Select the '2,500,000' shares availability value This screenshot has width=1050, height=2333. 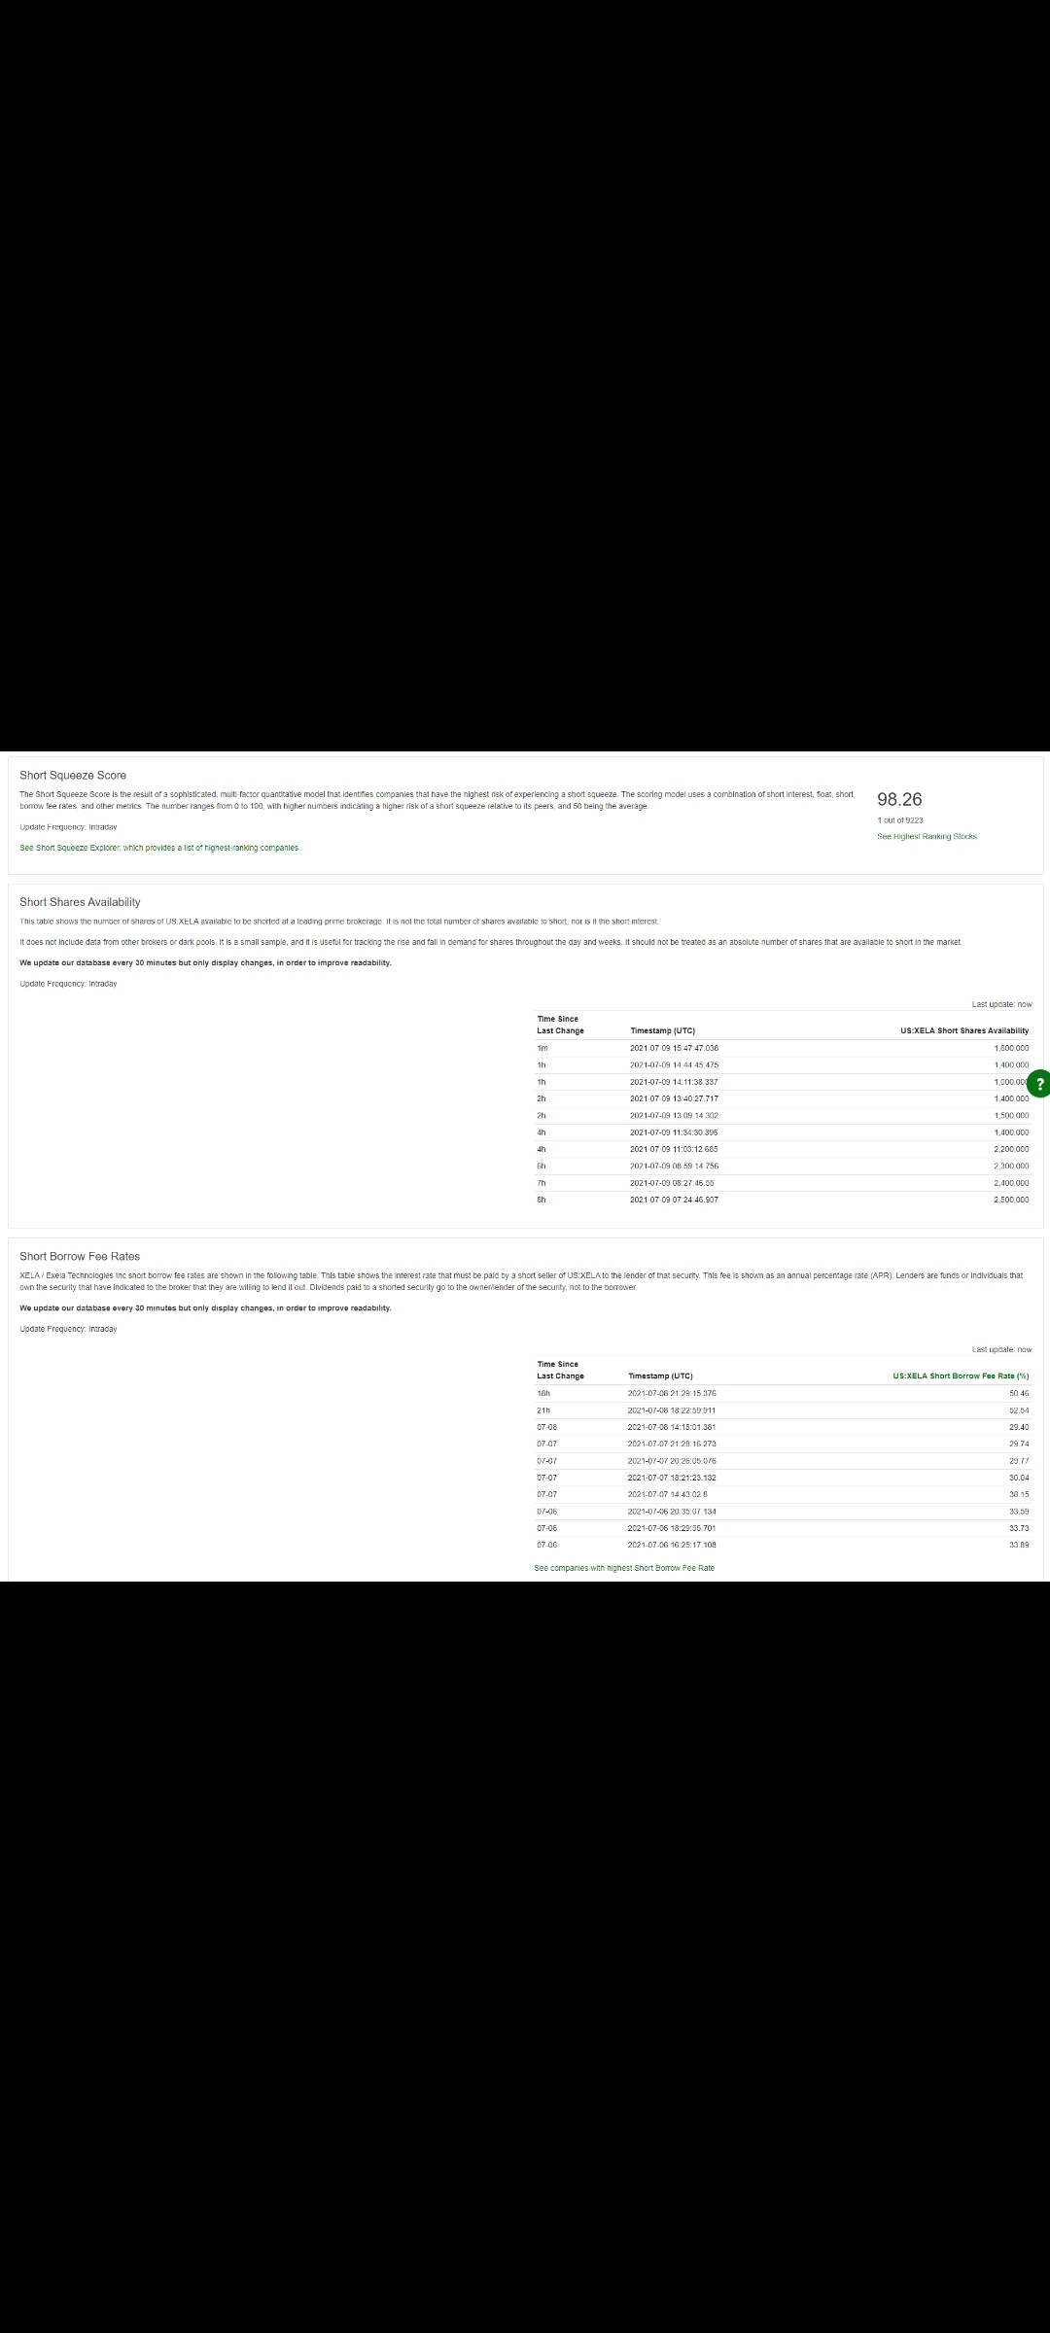1011,1200
